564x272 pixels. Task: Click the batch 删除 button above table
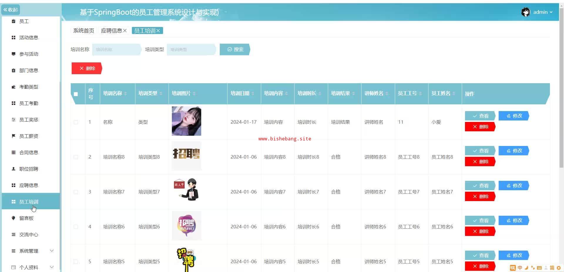click(87, 68)
